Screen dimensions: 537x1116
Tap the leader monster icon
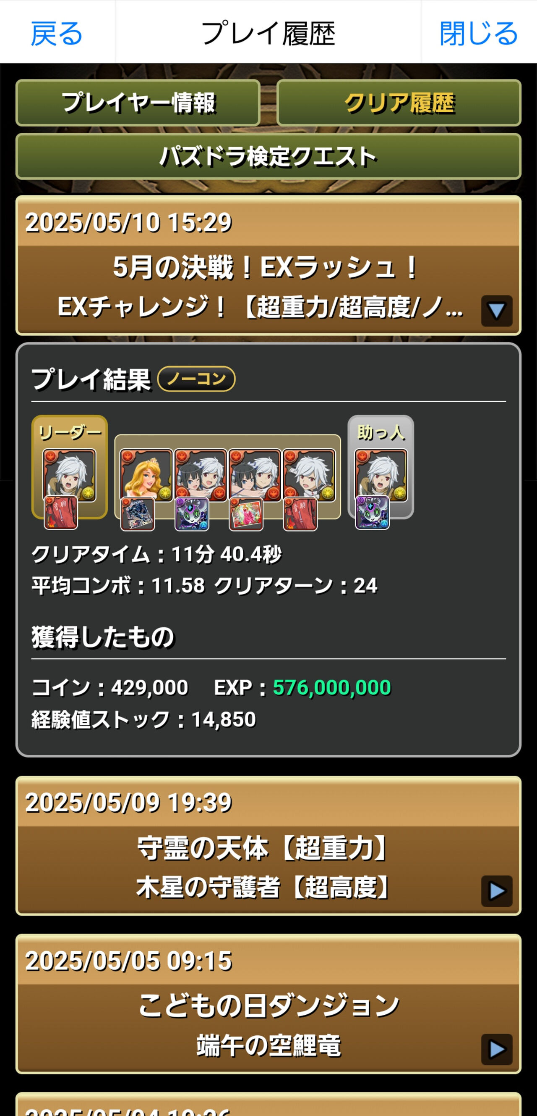click(69, 476)
